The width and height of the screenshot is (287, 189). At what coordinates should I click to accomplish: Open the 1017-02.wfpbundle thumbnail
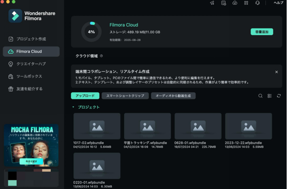[97, 126]
